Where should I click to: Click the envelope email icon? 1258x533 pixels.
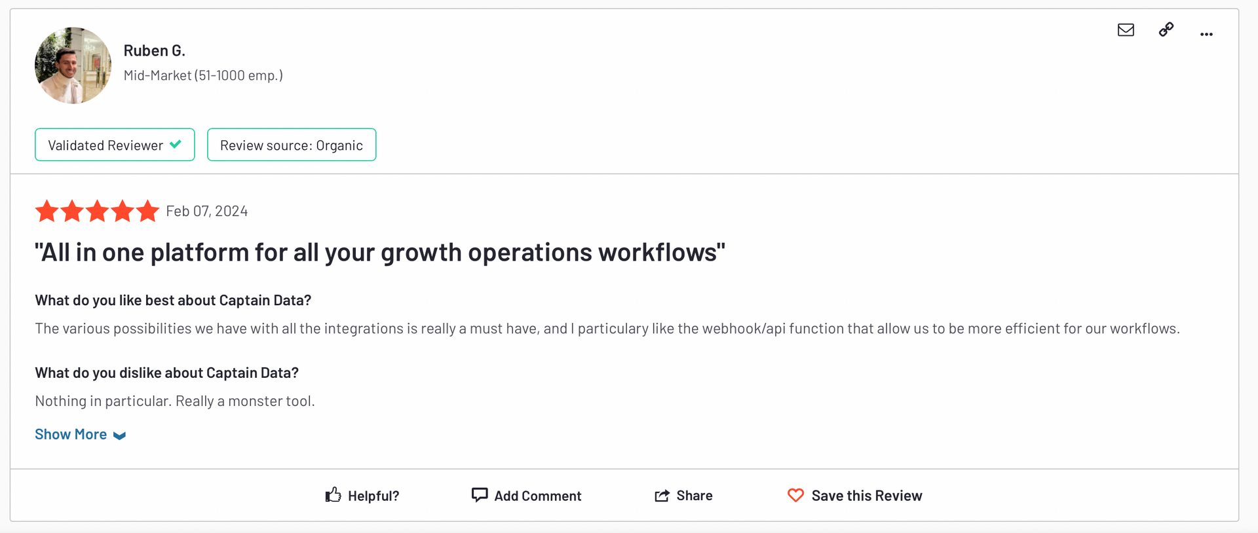tap(1126, 30)
